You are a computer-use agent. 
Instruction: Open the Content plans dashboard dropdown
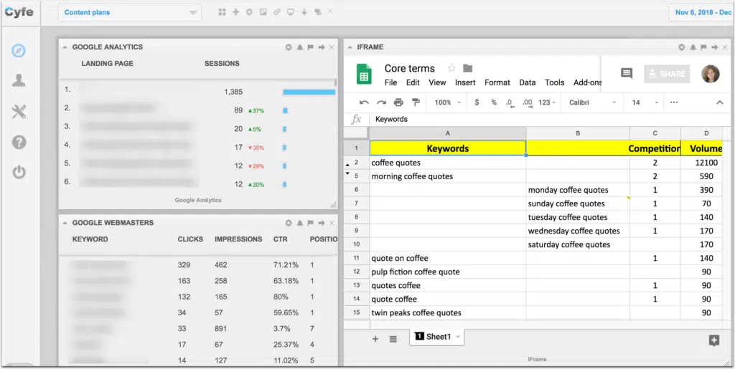(x=129, y=12)
